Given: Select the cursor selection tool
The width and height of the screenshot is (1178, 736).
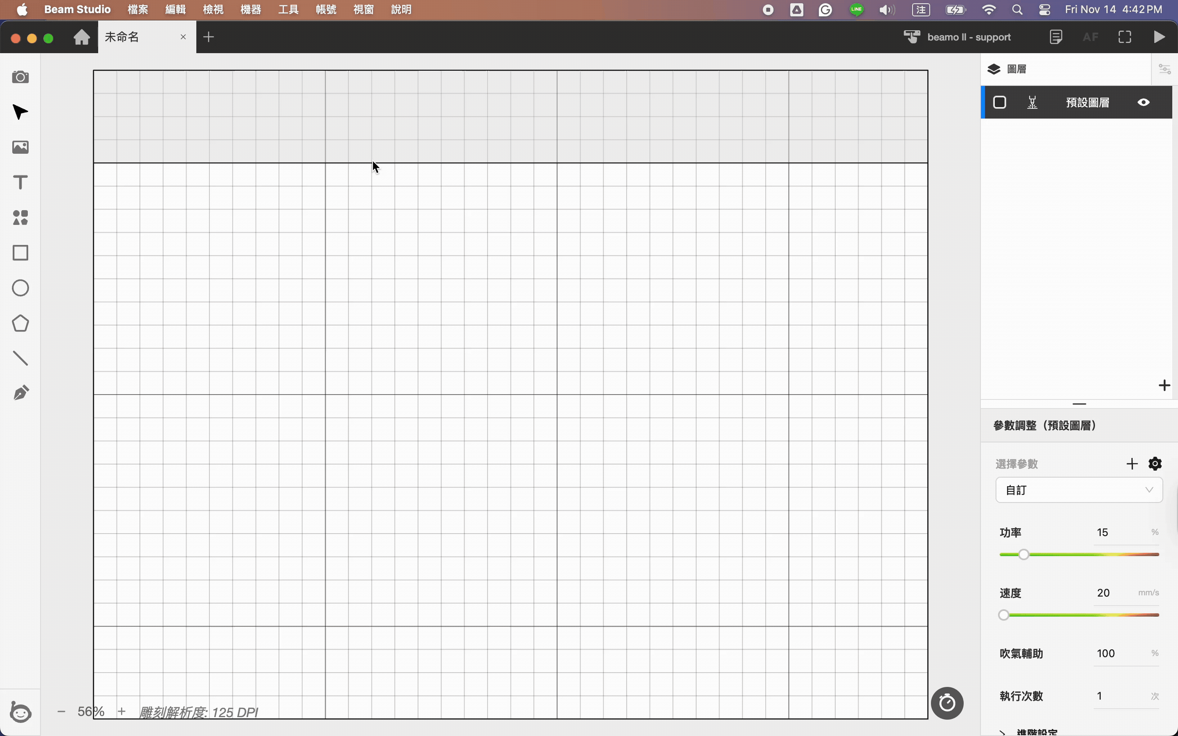Looking at the screenshot, I should [x=20, y=112].
